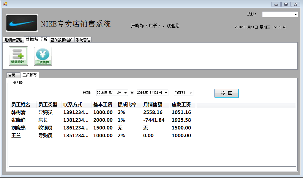Open the start date picker arrow for 2016年5月1日
Image resolution: width=303 pixels, height=178 pixels.
[x=125, y=93]
